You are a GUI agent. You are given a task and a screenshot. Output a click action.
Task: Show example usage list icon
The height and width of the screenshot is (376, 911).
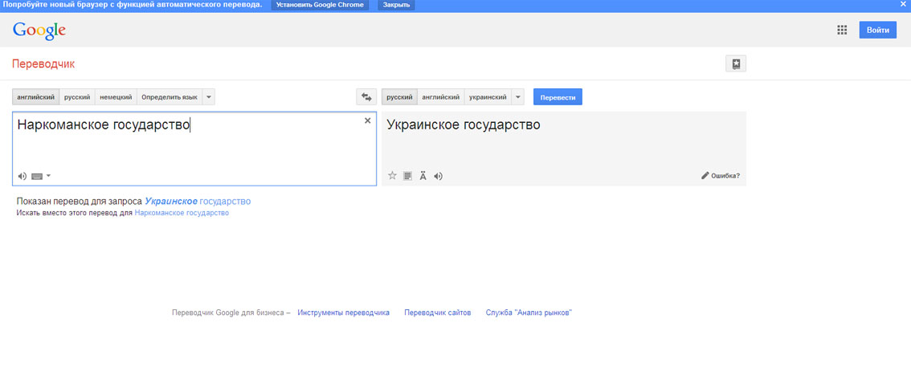[x=408, y=175]
